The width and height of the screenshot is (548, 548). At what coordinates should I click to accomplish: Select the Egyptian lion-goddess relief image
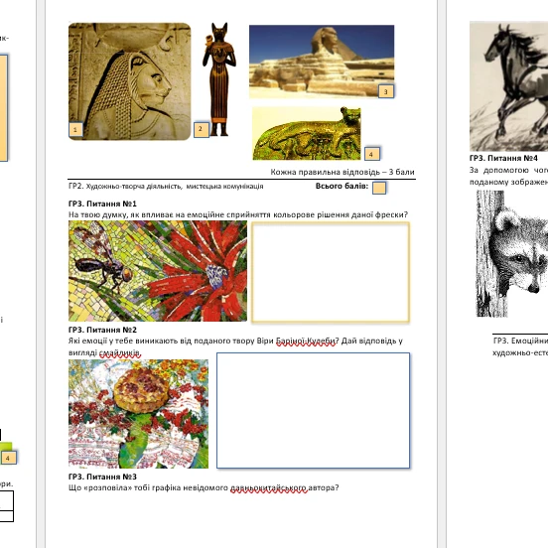coord(130,81)
